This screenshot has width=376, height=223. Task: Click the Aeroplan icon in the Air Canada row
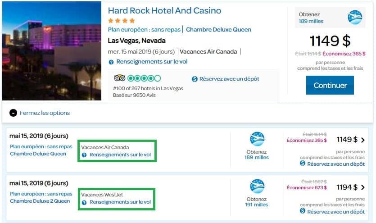pyautogui.click(x=257, y=139)
